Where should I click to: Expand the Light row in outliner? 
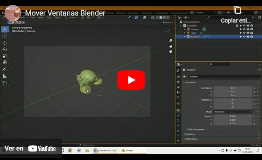pos(185,33)
